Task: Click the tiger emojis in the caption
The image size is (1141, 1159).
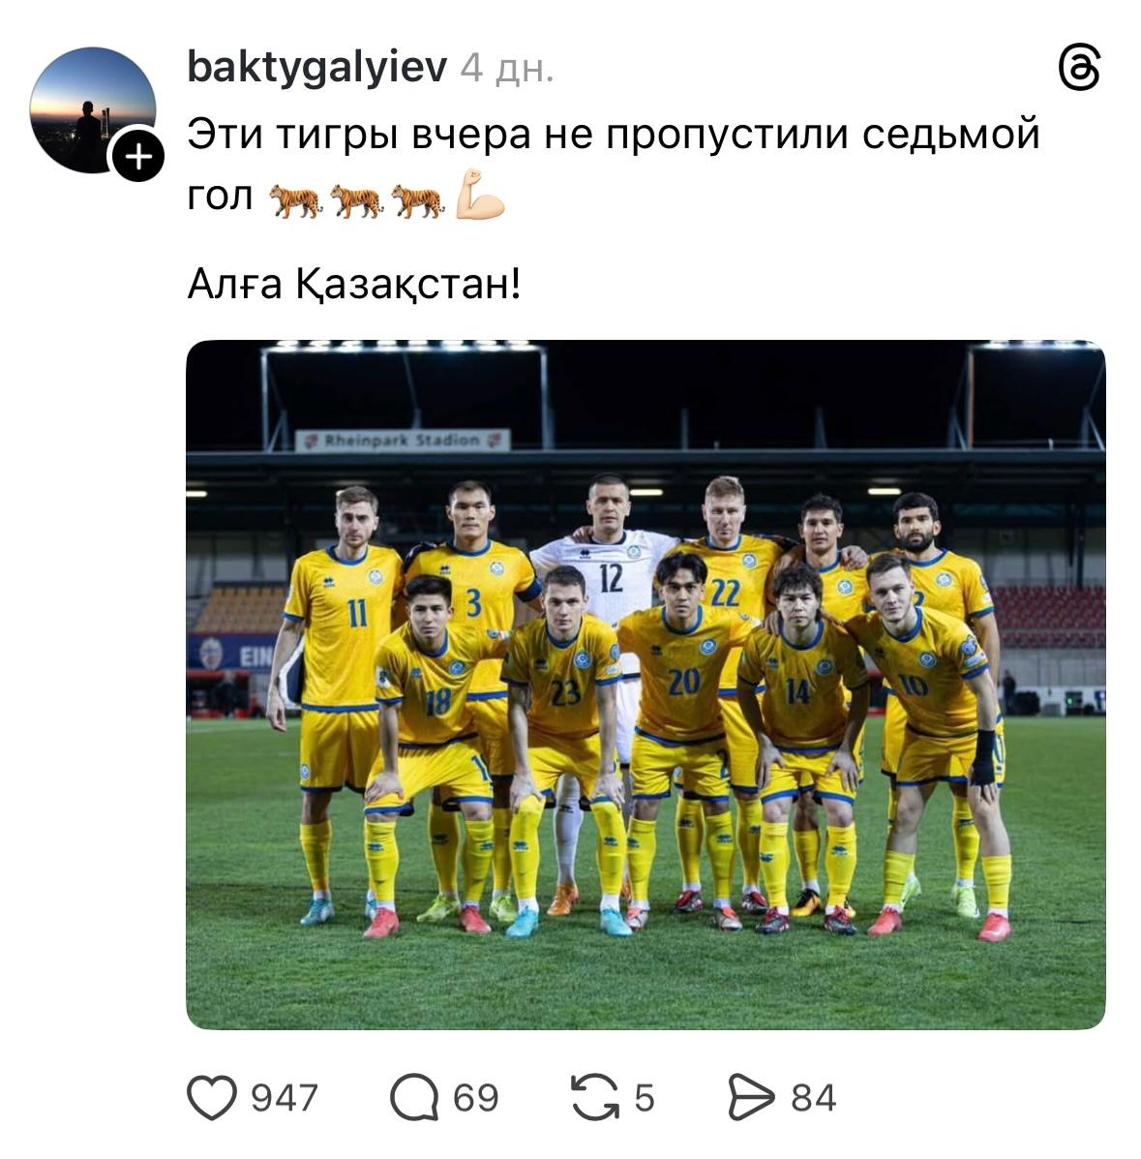Action: pyautogui.click(x=356, y=201)
